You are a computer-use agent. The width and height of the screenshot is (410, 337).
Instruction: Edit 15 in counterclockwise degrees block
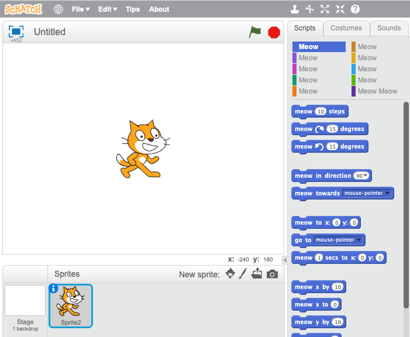click(x=332, y=146)
